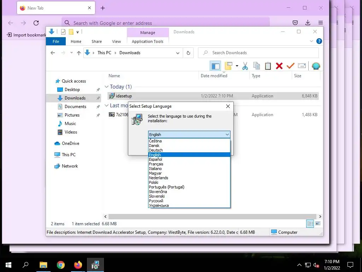The image size is (362, 272).
Task: Switch to details view icon in status bar
Action: 310,223
